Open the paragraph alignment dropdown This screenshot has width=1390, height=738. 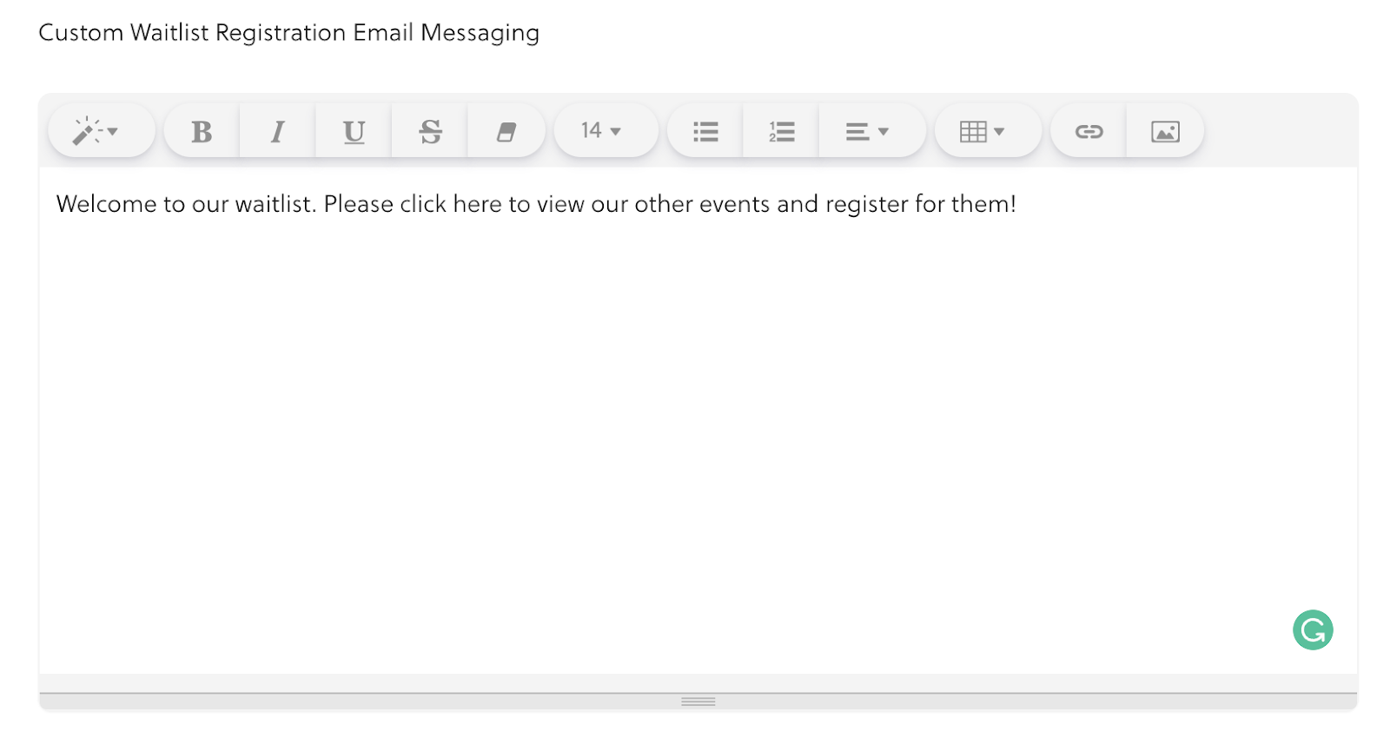tap(871, 131)
